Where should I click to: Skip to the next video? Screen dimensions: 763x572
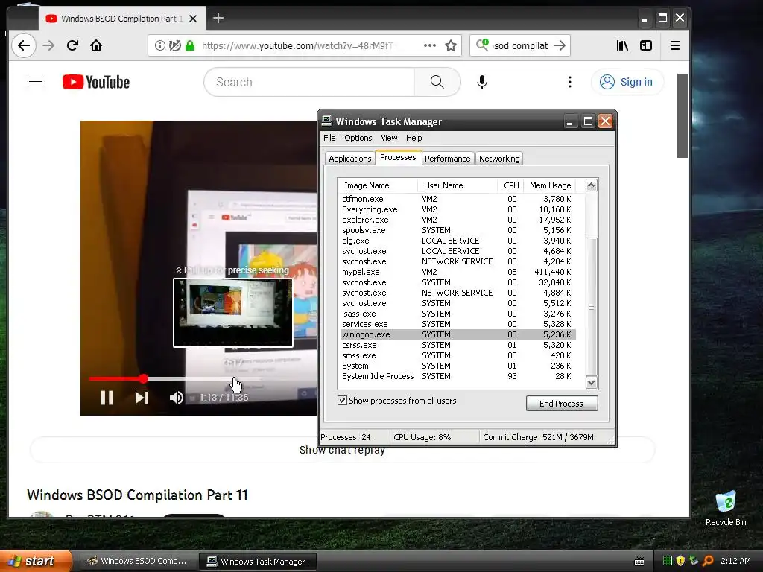pyautogui.click(x=142, y=398)
